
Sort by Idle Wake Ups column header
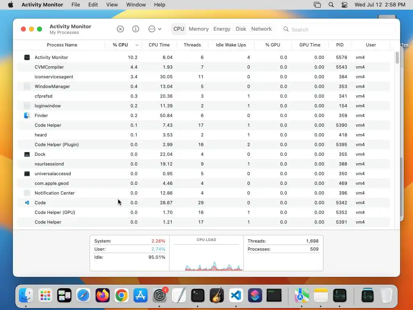231,45
